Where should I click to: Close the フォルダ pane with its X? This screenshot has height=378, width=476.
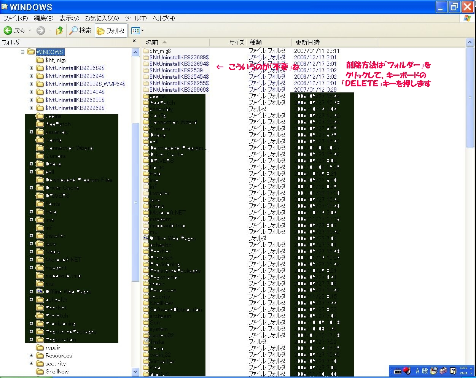[x=134, y=41]
